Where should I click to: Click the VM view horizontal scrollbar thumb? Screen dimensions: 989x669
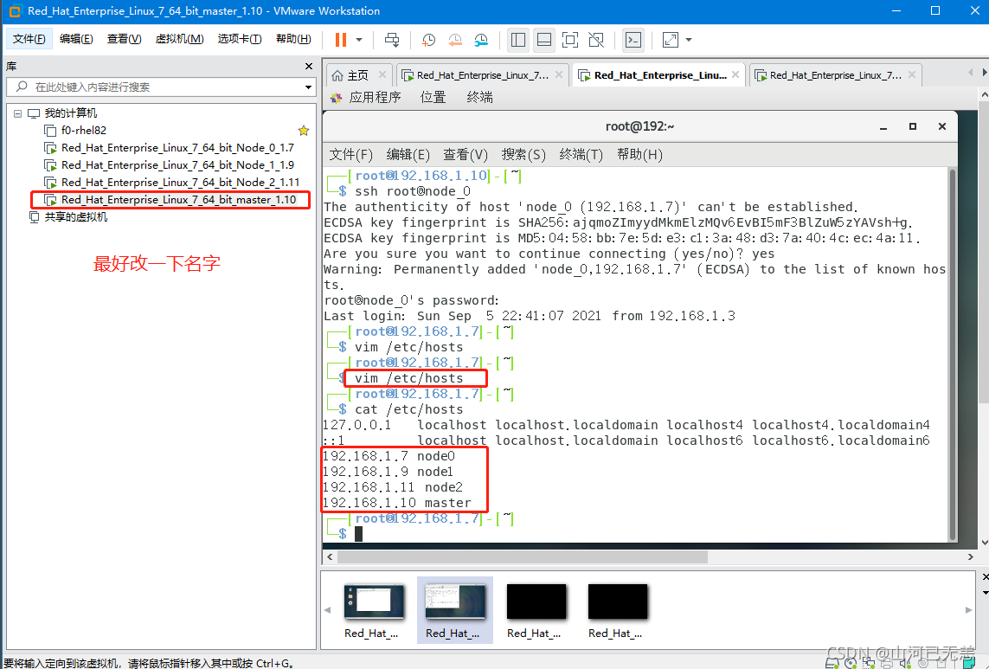(x=523, y=557)
